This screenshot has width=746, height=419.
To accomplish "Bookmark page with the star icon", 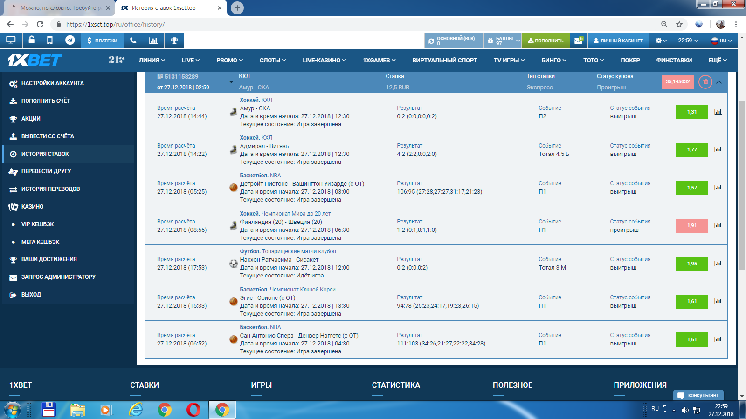I will click(x=679, y=24).
